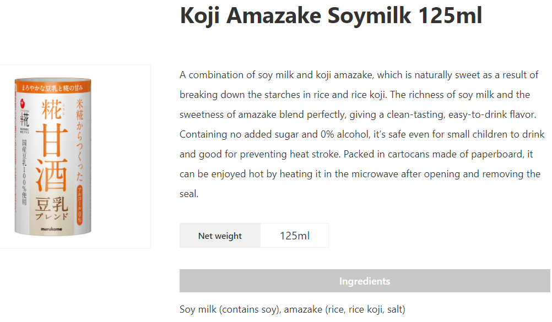Click the 125ml net weight value cell
The image size is (552, 322).
click(295, 236)
